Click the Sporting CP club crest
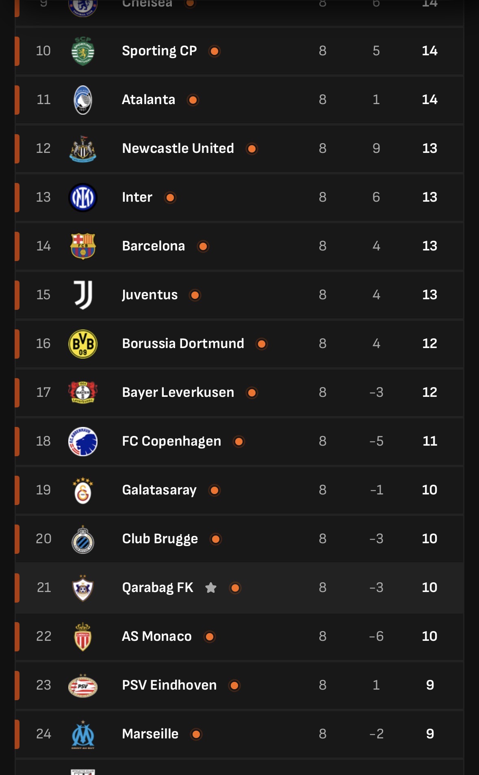The height and width of the screenshot is (775, 479). click(83, 51)
